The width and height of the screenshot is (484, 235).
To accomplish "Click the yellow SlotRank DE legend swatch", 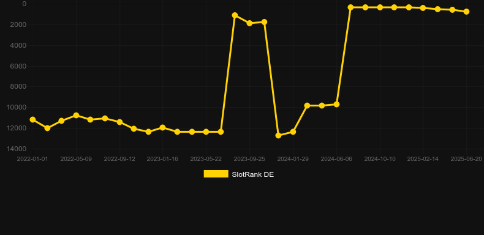I will [216, 174].
